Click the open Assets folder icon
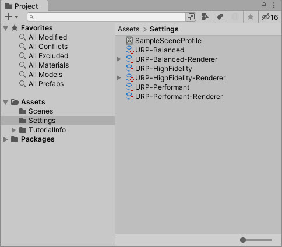 click(x=15, y=102)
